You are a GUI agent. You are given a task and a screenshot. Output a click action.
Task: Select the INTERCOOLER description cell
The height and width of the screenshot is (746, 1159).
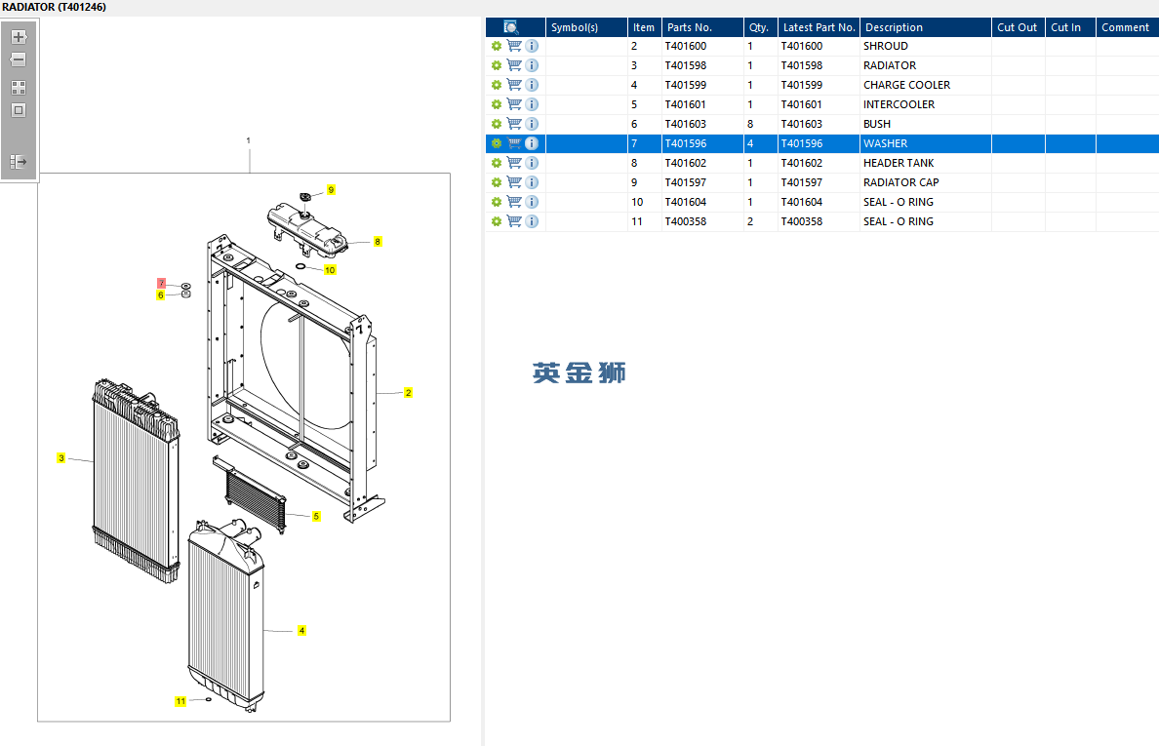(926, 104)
